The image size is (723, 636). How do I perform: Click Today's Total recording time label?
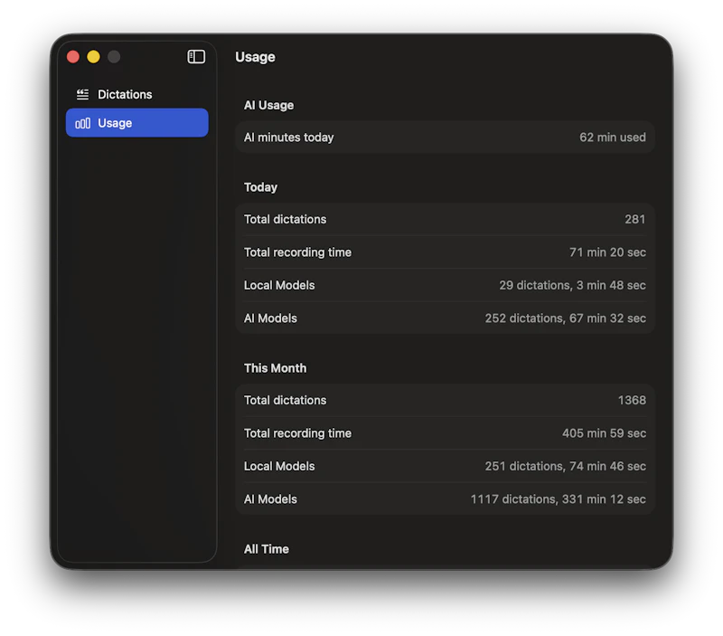[x=297, y=252]
